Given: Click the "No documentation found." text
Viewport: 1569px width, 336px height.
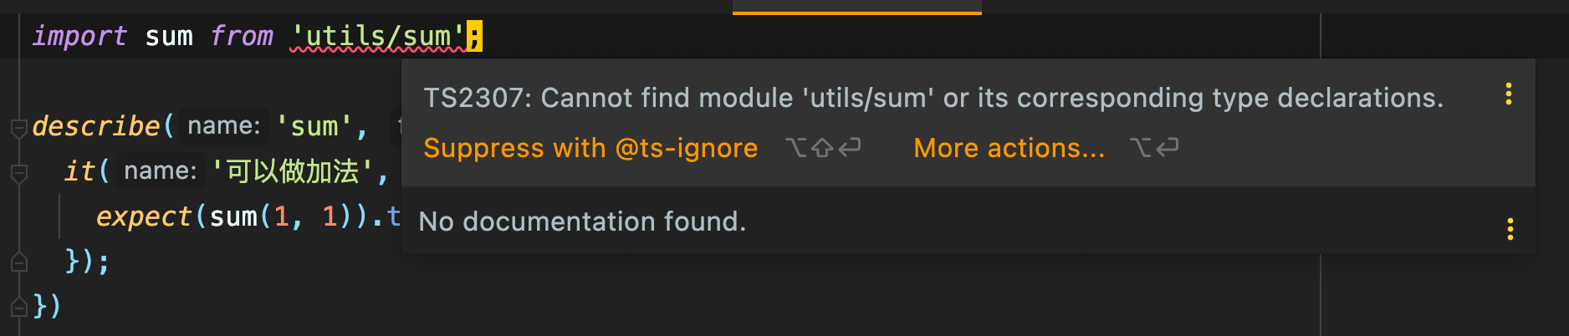Looking at the screenshot, I should (582, 221).
